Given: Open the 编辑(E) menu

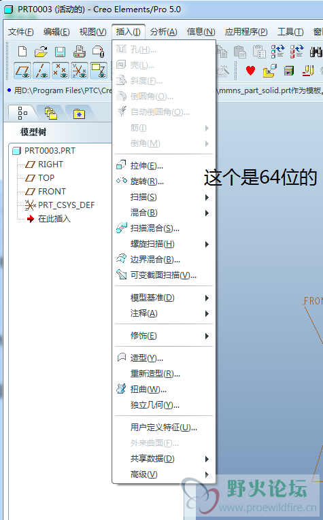Looking at the screenshot, I should pos(56,32).
